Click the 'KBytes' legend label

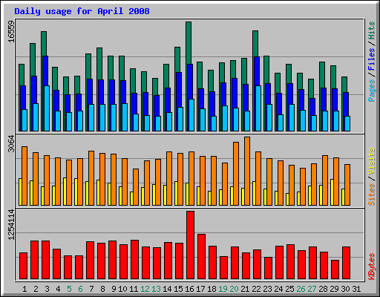click(x=371, y=267)
